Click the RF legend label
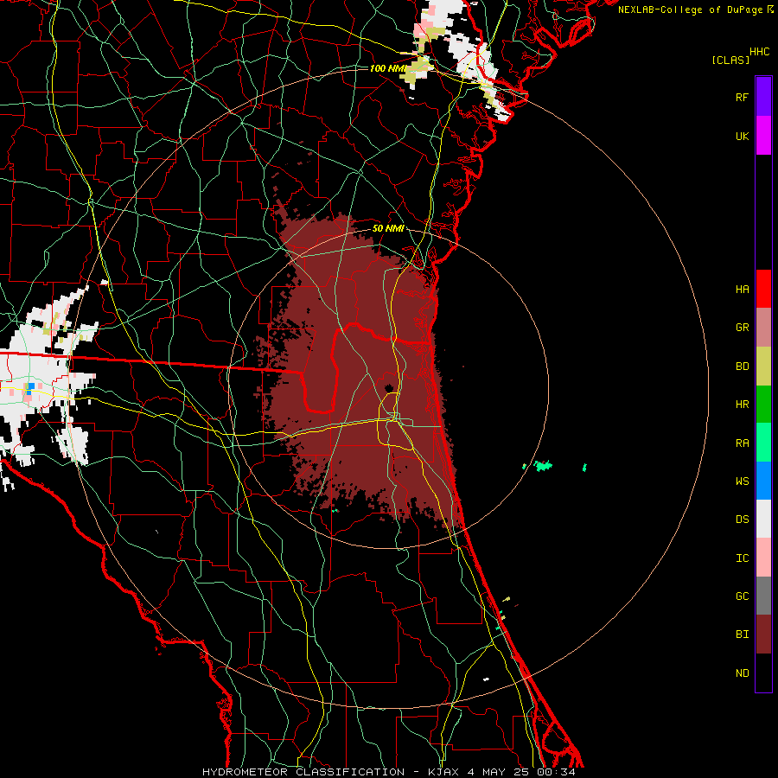The image size is (778, 778). click(x=743, y=98)
